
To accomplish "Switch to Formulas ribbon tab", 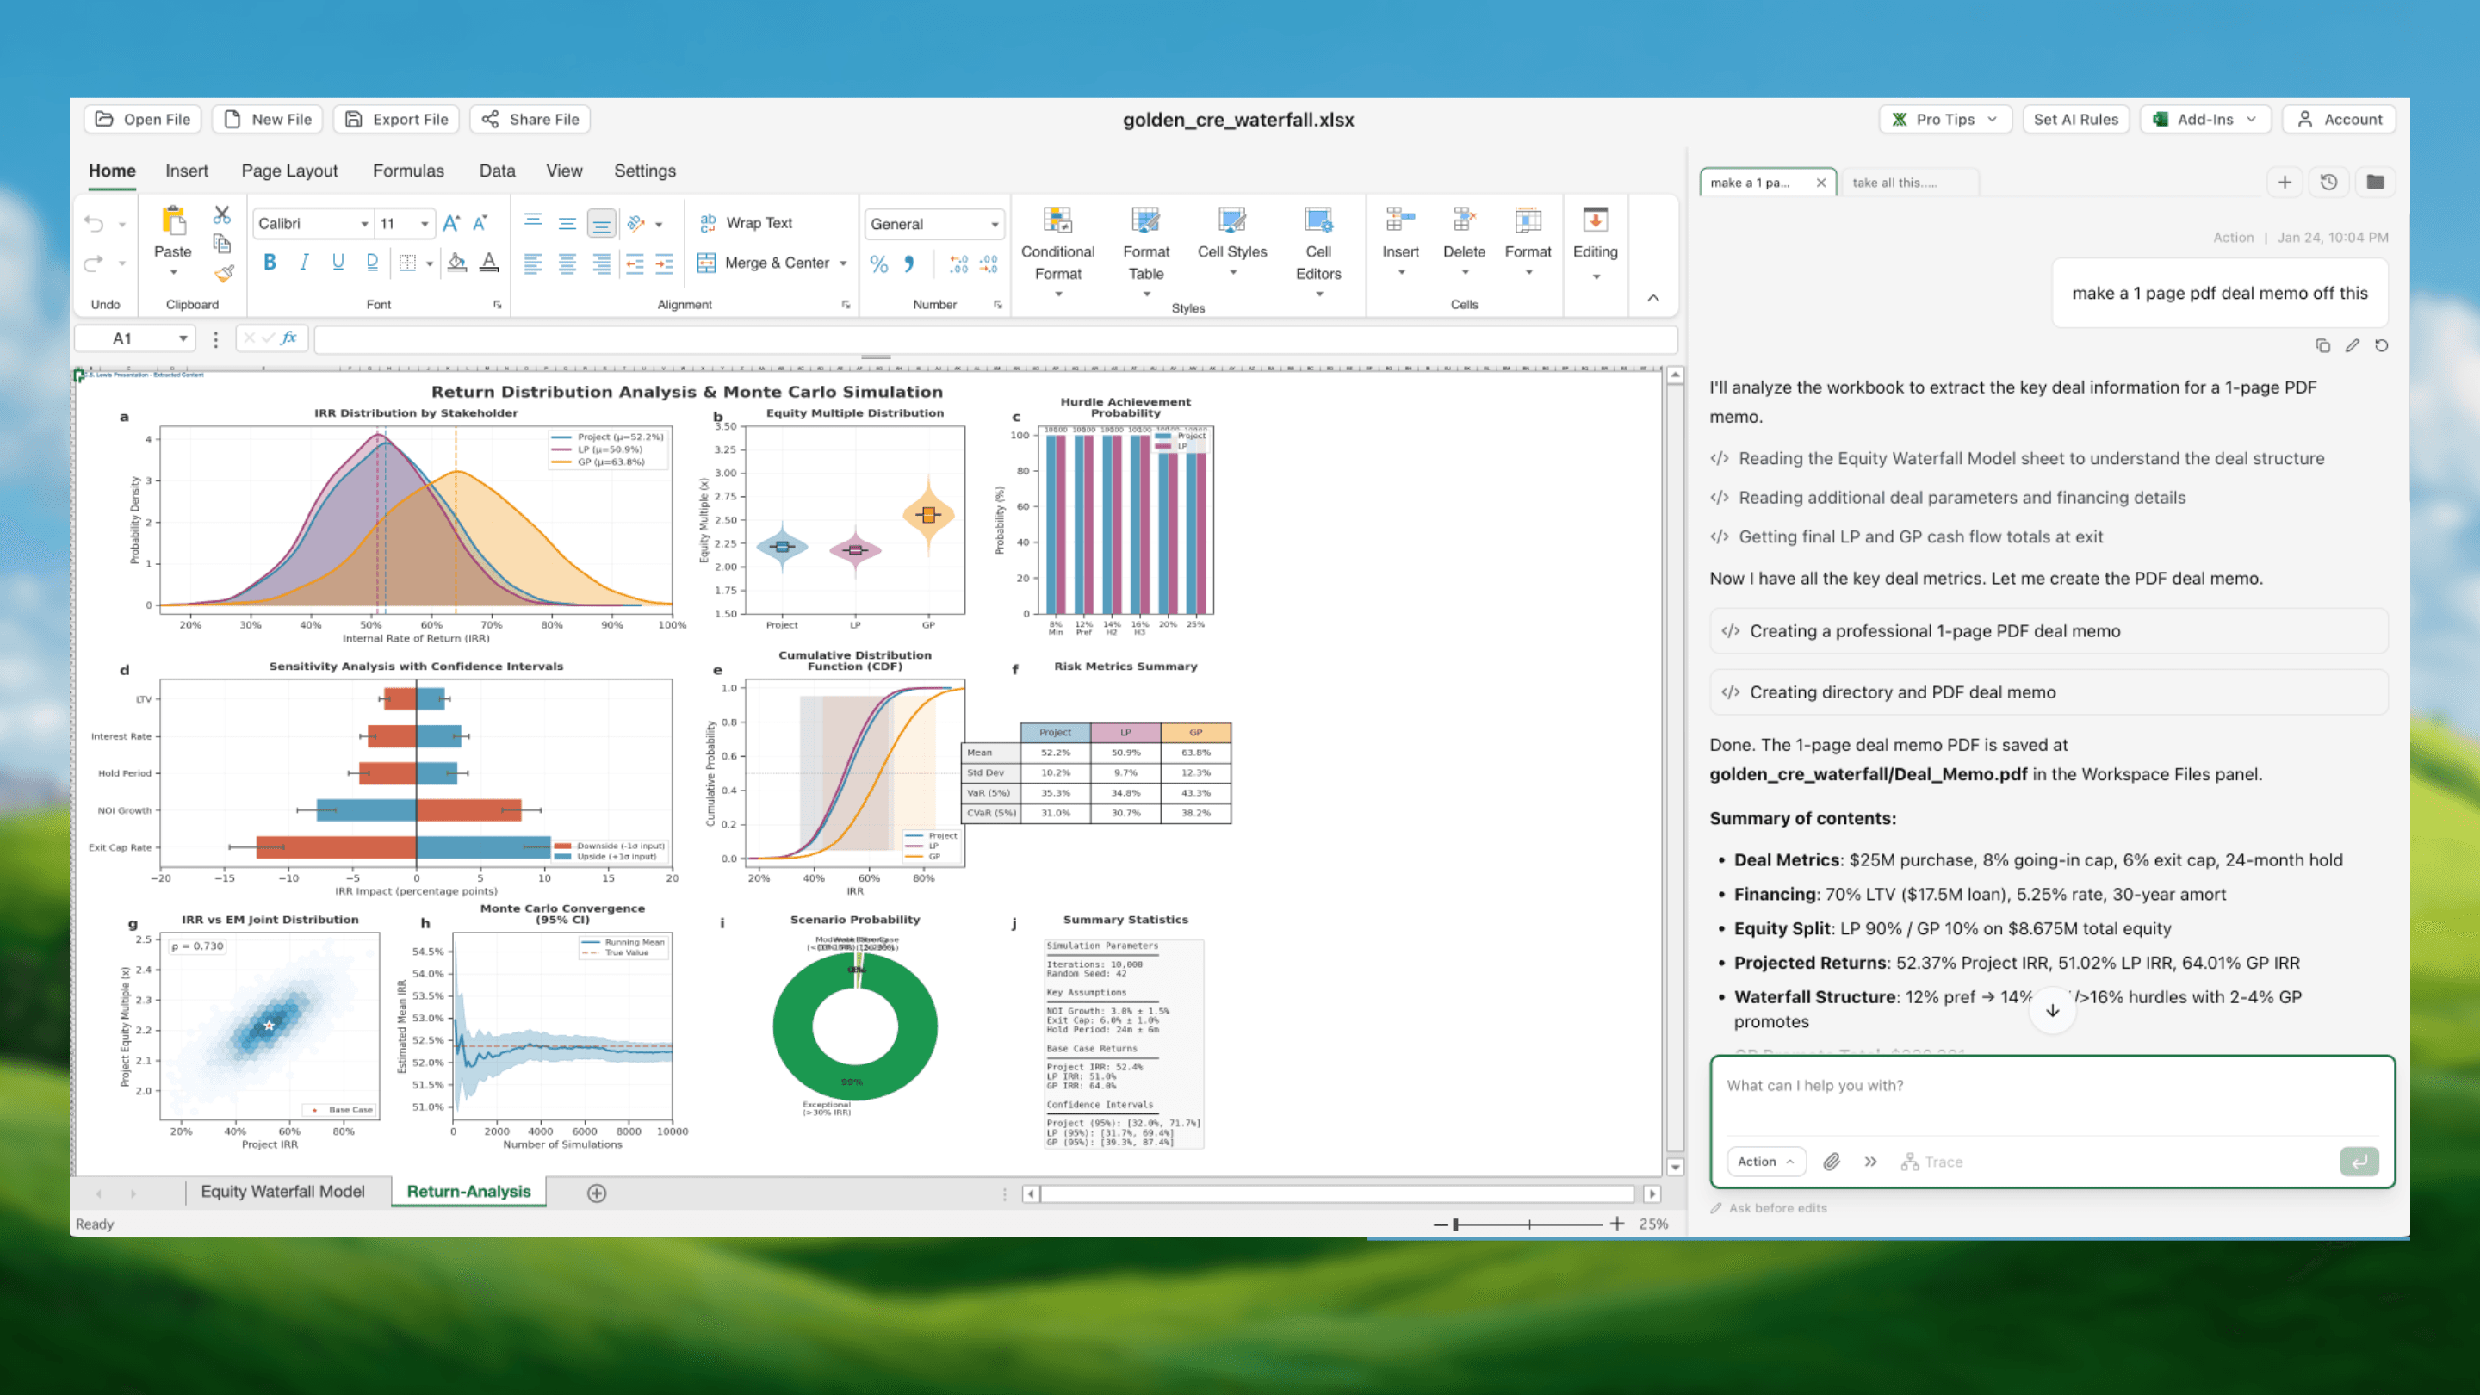I will 408,170.
